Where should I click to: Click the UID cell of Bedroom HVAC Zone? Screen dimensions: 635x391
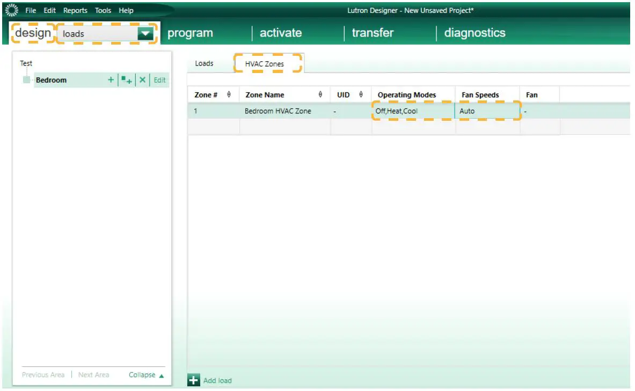[351, 111]
